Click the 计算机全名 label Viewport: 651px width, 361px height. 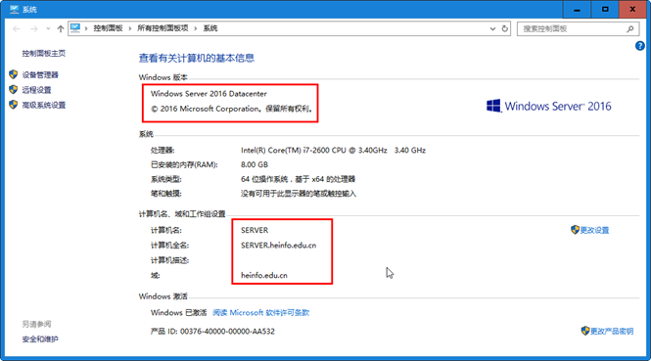pyautogui.click(x=169, y=246)
